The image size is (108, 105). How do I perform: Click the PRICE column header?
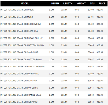(x=102, y=3)
